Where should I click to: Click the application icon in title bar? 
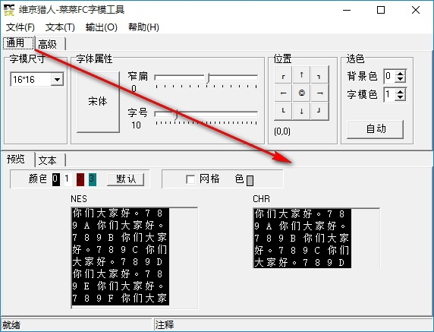(x=9, y=10)
